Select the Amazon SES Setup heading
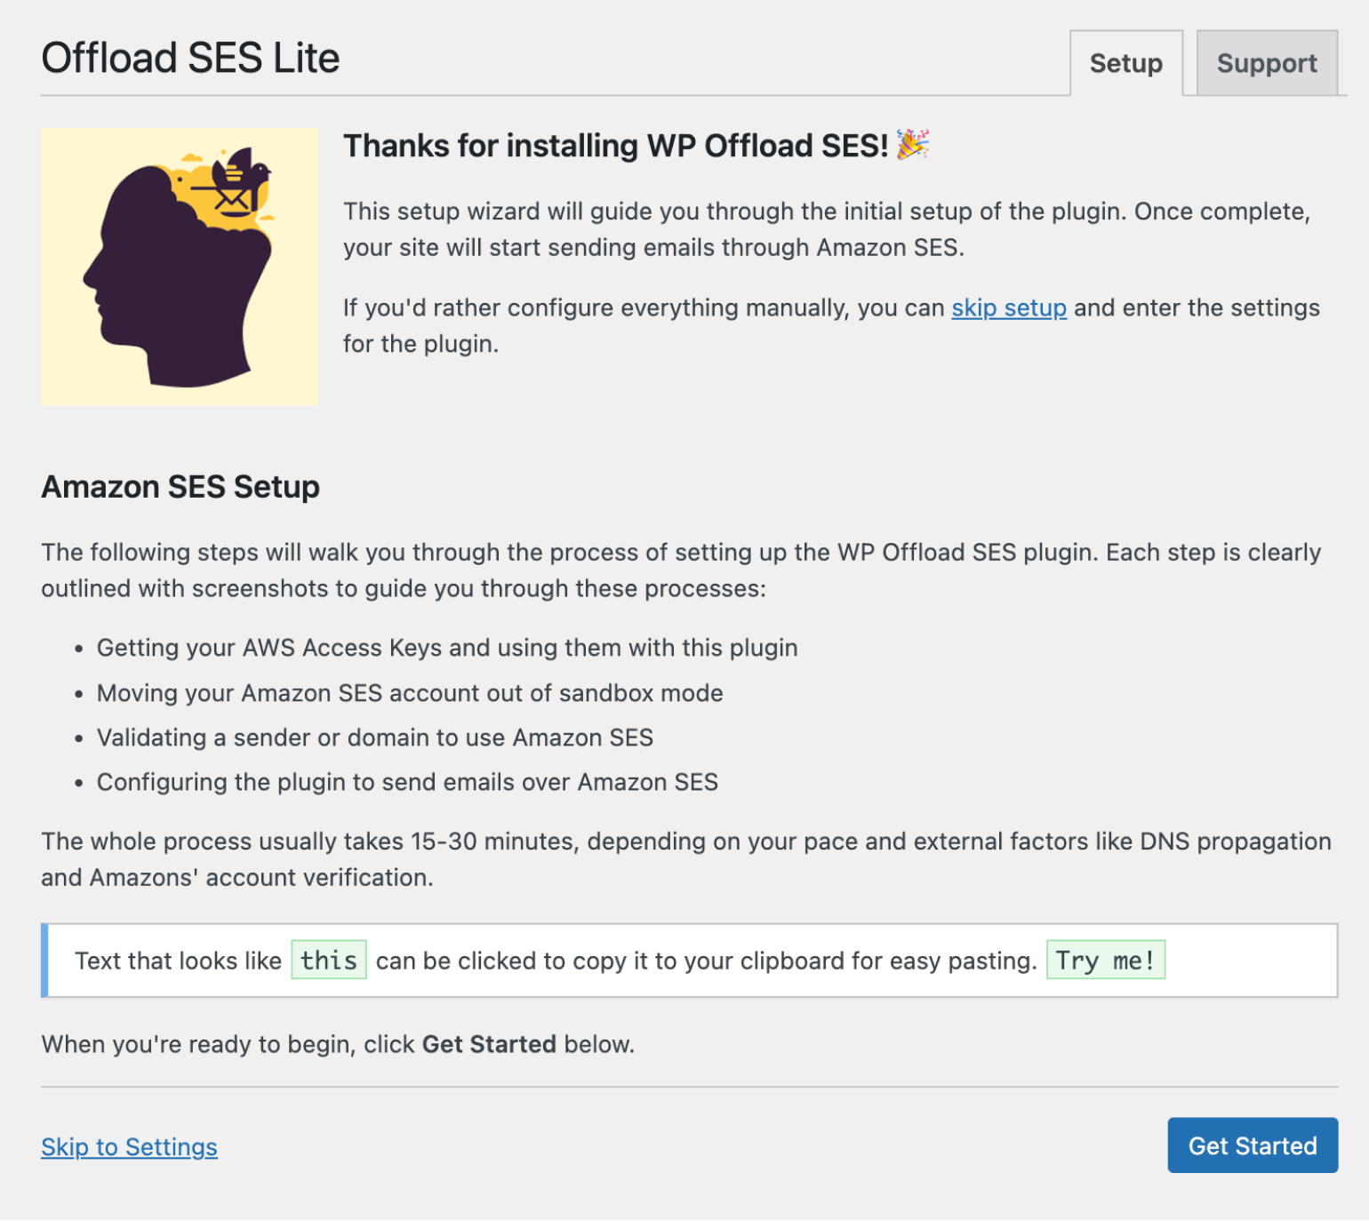This screenshot has height=1221, width=1369. (180, 486)
